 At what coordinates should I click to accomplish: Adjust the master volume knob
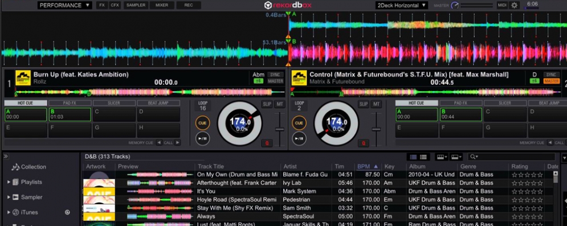455,6
